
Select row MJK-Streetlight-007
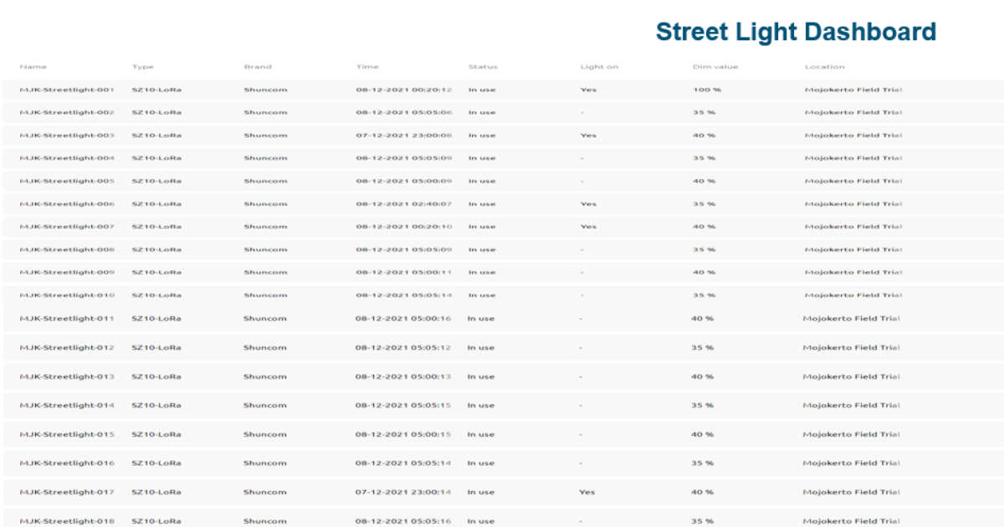pyautogui.click(x=502, y=227)
